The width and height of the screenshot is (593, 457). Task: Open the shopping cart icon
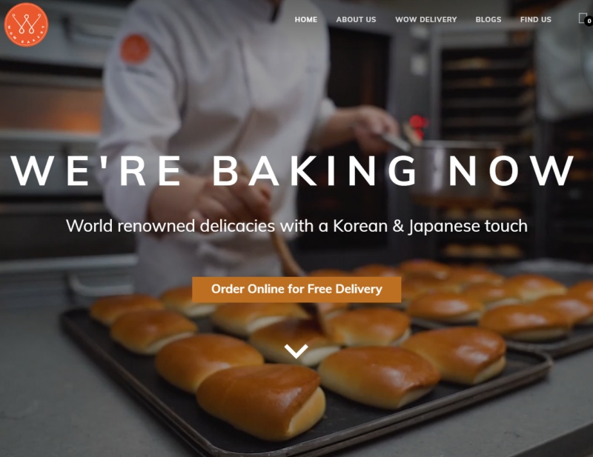pos(583,18)
